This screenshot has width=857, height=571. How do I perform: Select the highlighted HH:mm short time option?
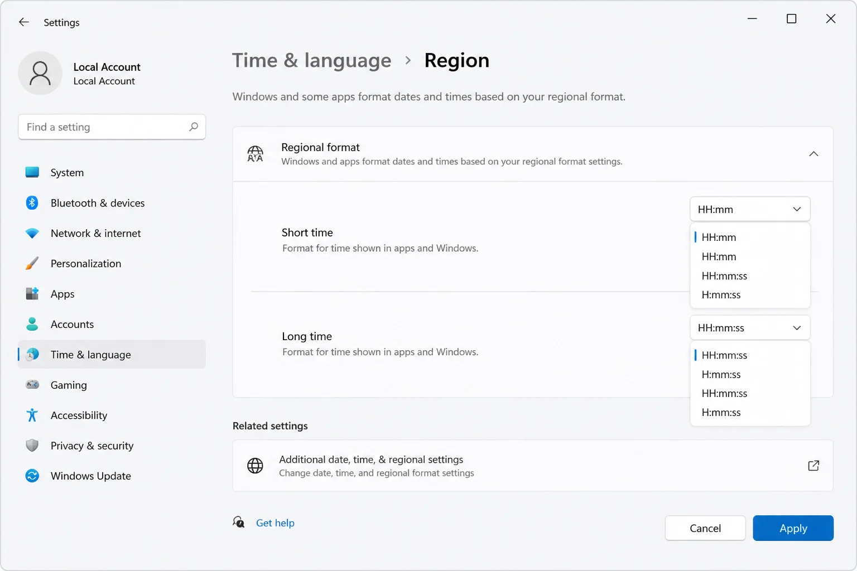coord(750,237)
